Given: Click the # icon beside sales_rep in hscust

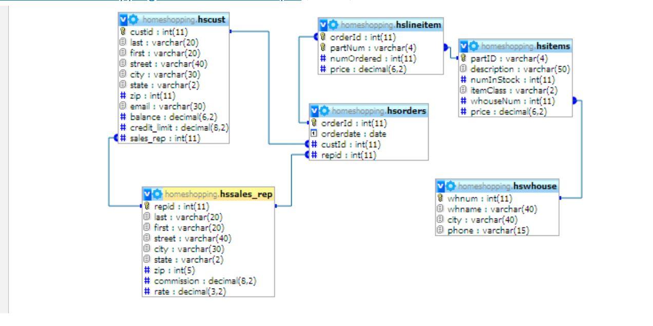Looking at the screenshot, I should [123, 137].
